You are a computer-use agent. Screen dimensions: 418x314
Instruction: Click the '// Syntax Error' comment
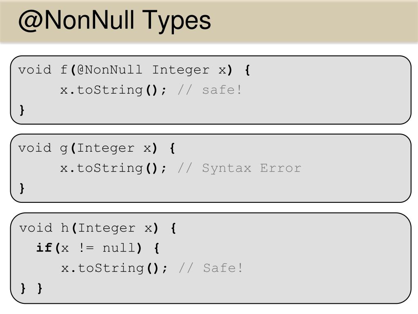239,168
